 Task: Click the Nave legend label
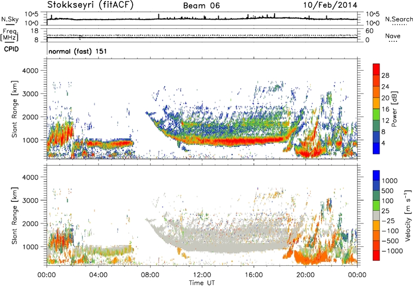click(393, 36)
